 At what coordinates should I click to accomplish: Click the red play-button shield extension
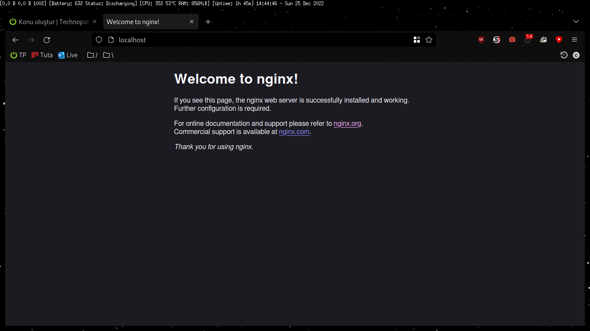tap(559, 40)
